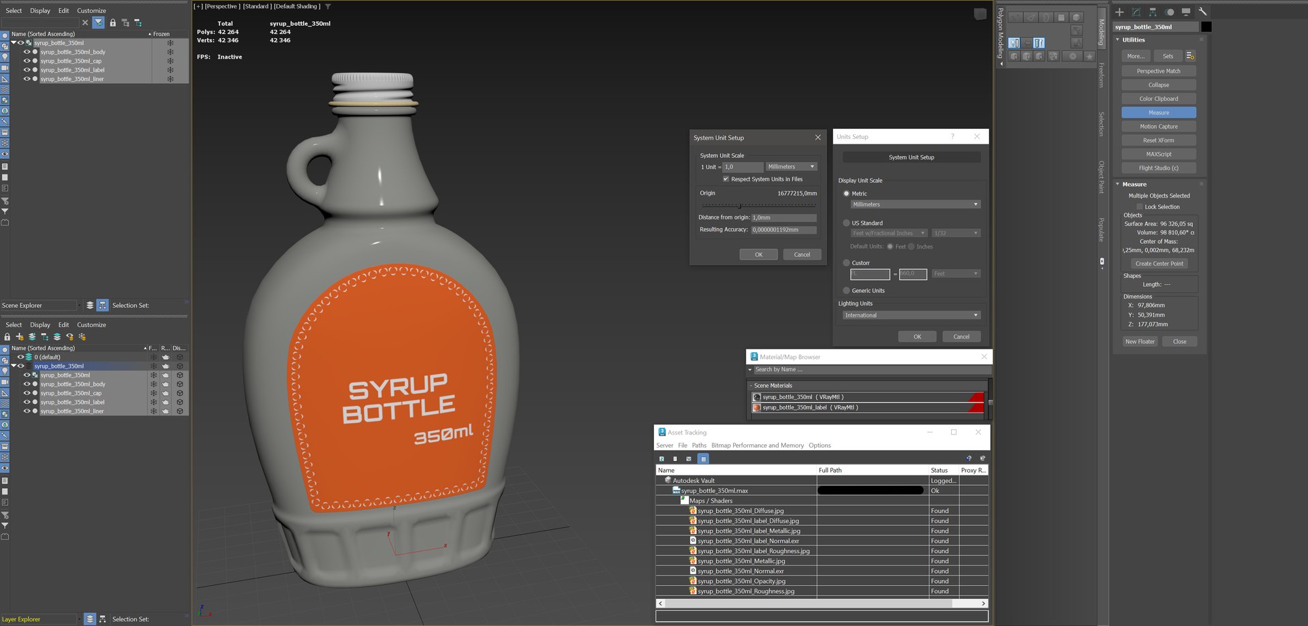Open the Create tab in Command Panel

click(x=1119, y=12)
